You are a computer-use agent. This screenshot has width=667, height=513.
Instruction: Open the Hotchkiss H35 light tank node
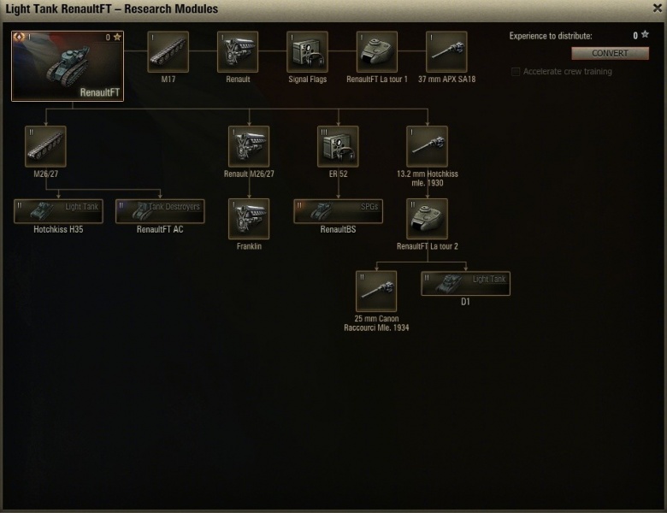click(x=58, y=211)
